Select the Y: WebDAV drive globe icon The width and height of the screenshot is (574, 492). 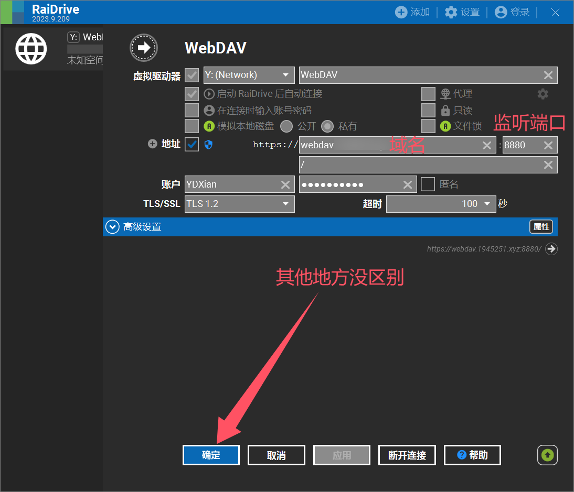click(x=31, y=49)
